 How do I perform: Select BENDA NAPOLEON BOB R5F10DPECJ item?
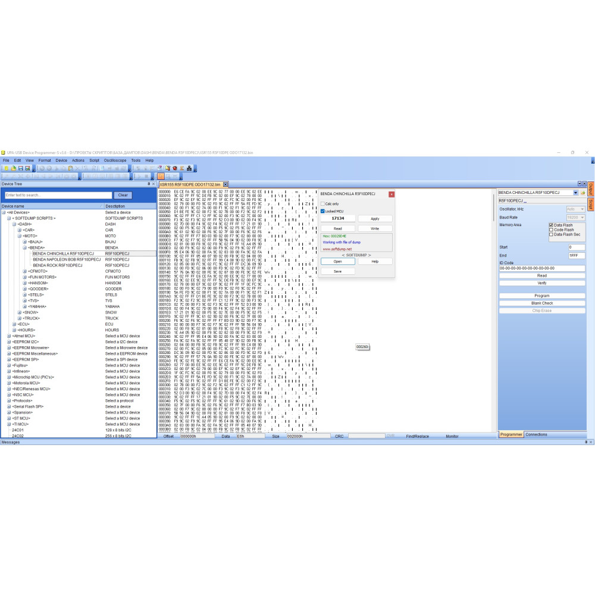pyautogui.click(x=67, y=259)
